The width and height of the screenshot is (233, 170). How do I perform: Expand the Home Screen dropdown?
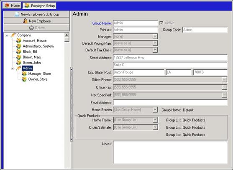155,110
